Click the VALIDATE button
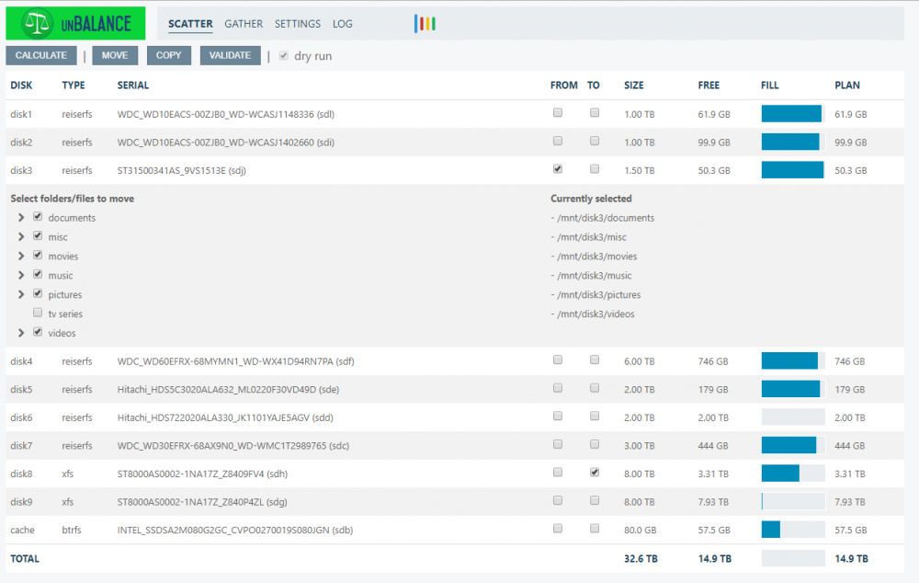Viewport: 919px width, 583px height. [230, 55]
